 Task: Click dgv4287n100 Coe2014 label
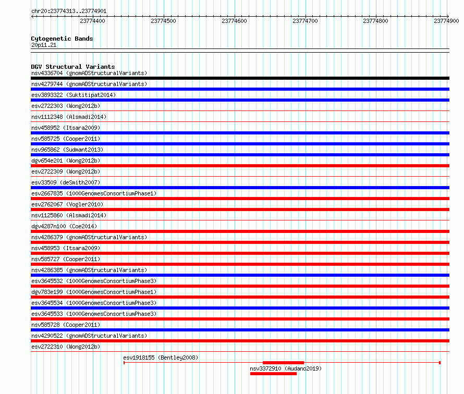click(x=64, y=226)
